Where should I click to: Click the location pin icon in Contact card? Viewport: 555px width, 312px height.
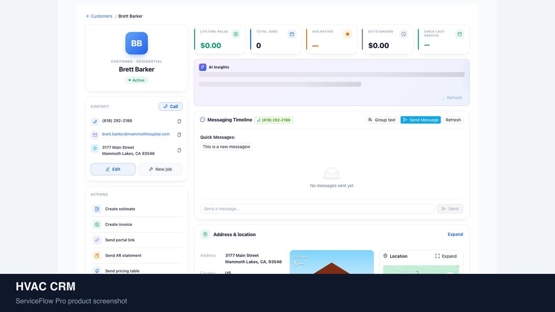point(95,148)
